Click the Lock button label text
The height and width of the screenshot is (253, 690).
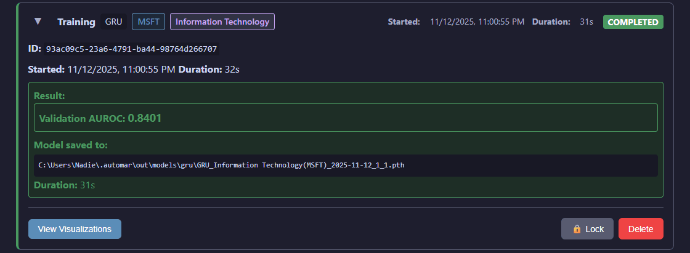(x=595, y=229)
